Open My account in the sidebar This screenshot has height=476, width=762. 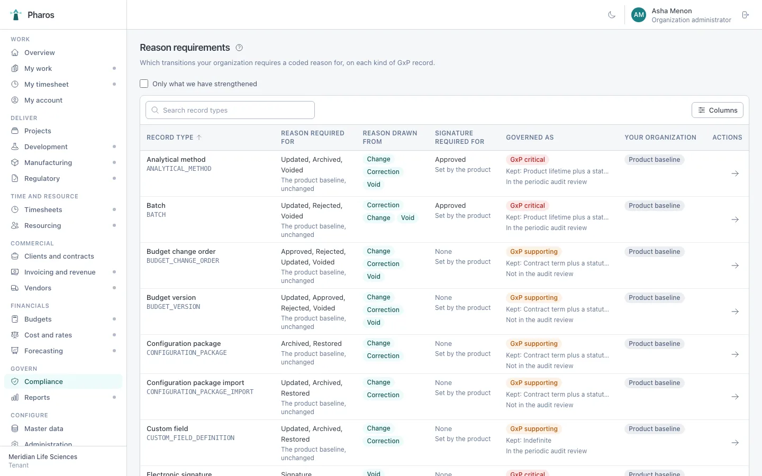pos(63,100)
